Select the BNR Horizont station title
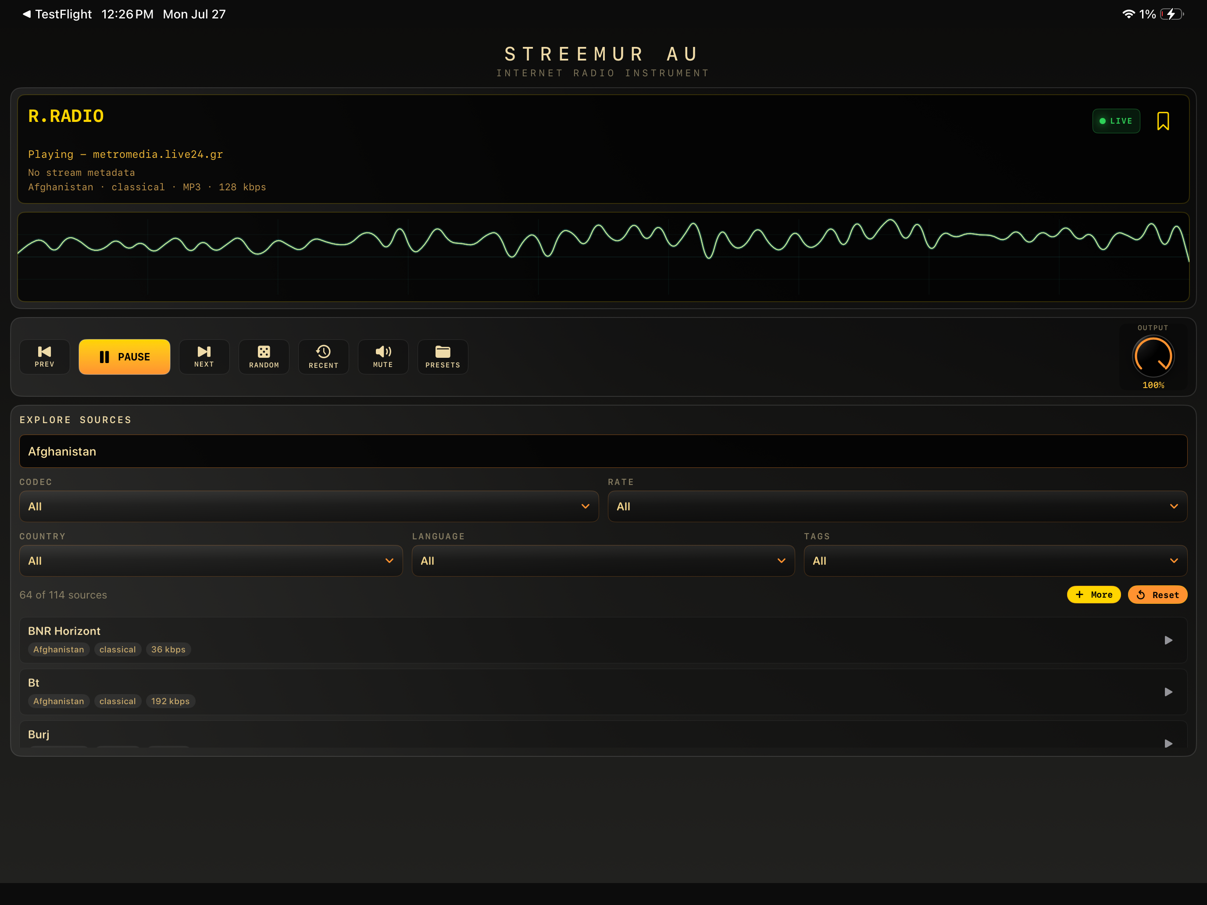Screen dimensions: 1207x905 pos(64,631)
